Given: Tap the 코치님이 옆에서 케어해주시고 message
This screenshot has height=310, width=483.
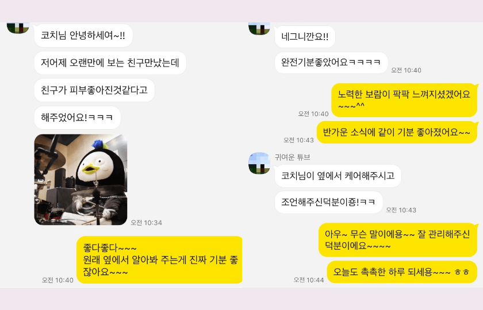Looking at the screenshot, I should click(x=338, y=176).
